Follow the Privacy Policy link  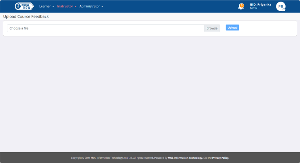220,158
